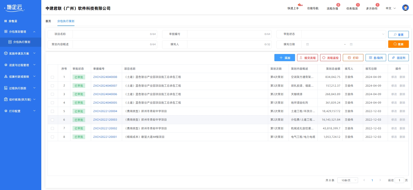Click 提交流程 submit button
Screen dimensions: 413x190
[x=307, y=58]
